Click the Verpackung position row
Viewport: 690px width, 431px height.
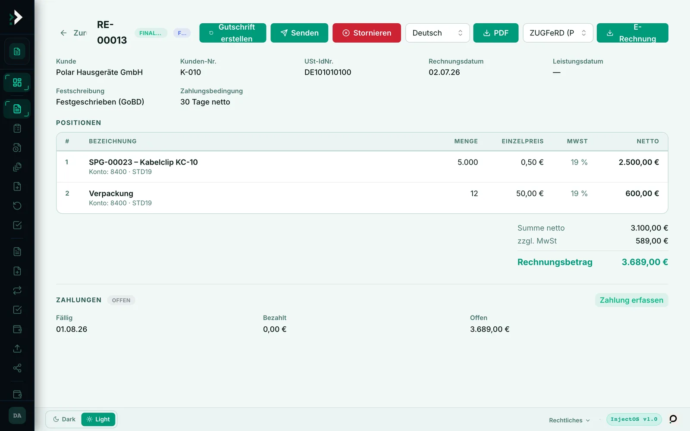(x=362, y=198)
